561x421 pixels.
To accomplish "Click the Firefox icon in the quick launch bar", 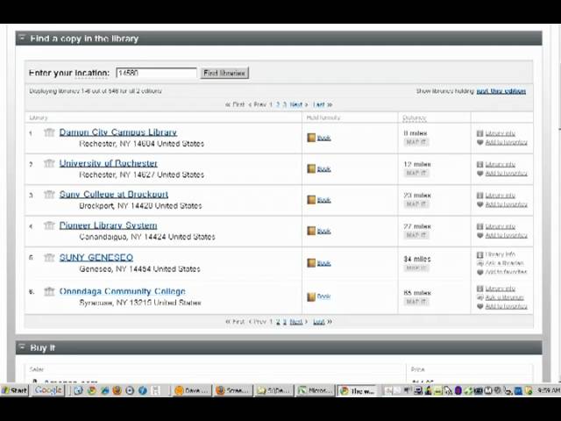I will tap(117, 390).
